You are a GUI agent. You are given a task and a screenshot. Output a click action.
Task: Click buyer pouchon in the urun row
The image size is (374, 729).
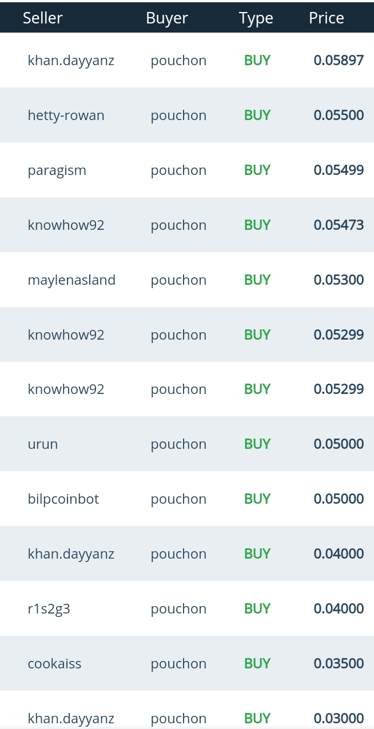[x=178, y=444]
